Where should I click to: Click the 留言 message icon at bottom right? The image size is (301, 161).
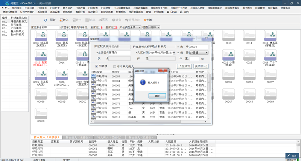(292, 155)
